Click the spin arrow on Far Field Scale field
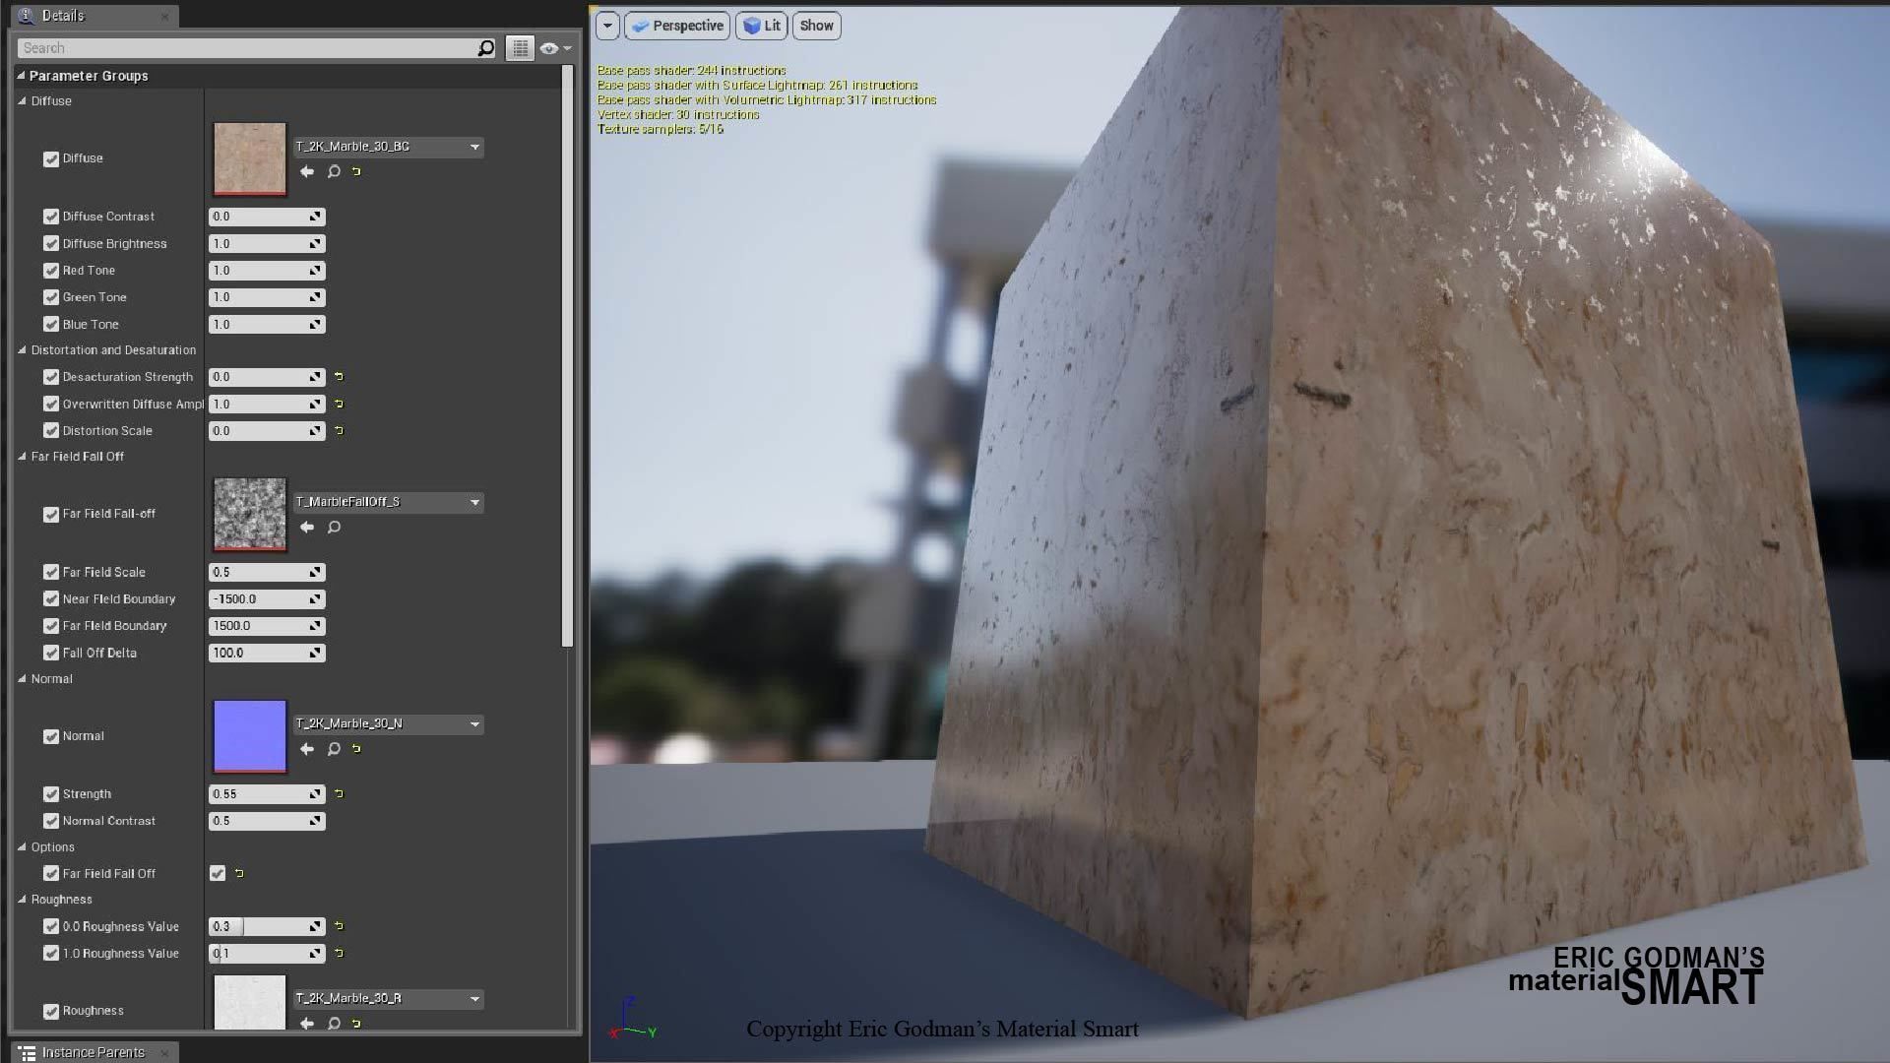The height and width of the screenshot is (1063, 1890). (315, 572)
